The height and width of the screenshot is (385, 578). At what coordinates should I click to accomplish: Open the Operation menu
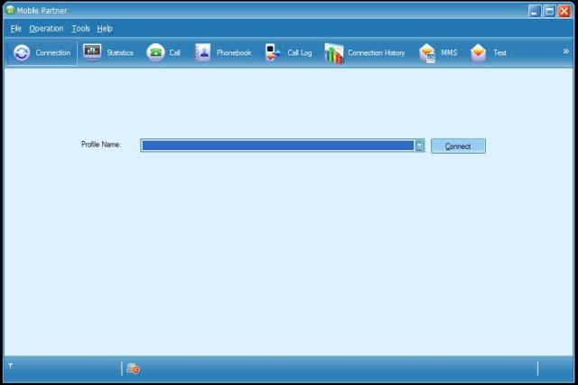(x=46, y=28)
